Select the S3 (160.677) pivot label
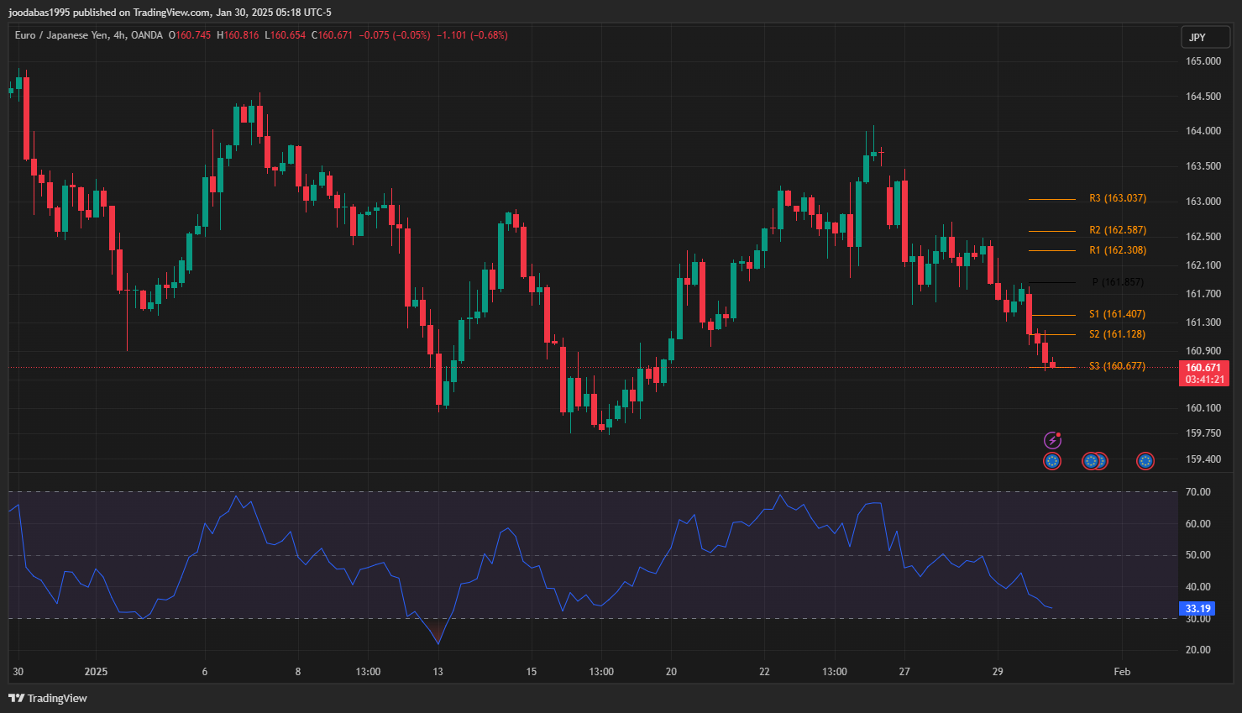1242x713 pixels. 1118,366
